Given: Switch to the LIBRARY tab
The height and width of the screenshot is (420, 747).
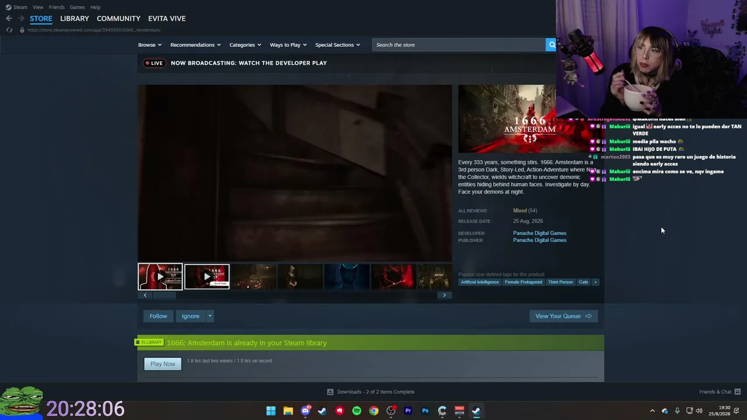Looking at the screenshot, I should click(x=75, y=19).
